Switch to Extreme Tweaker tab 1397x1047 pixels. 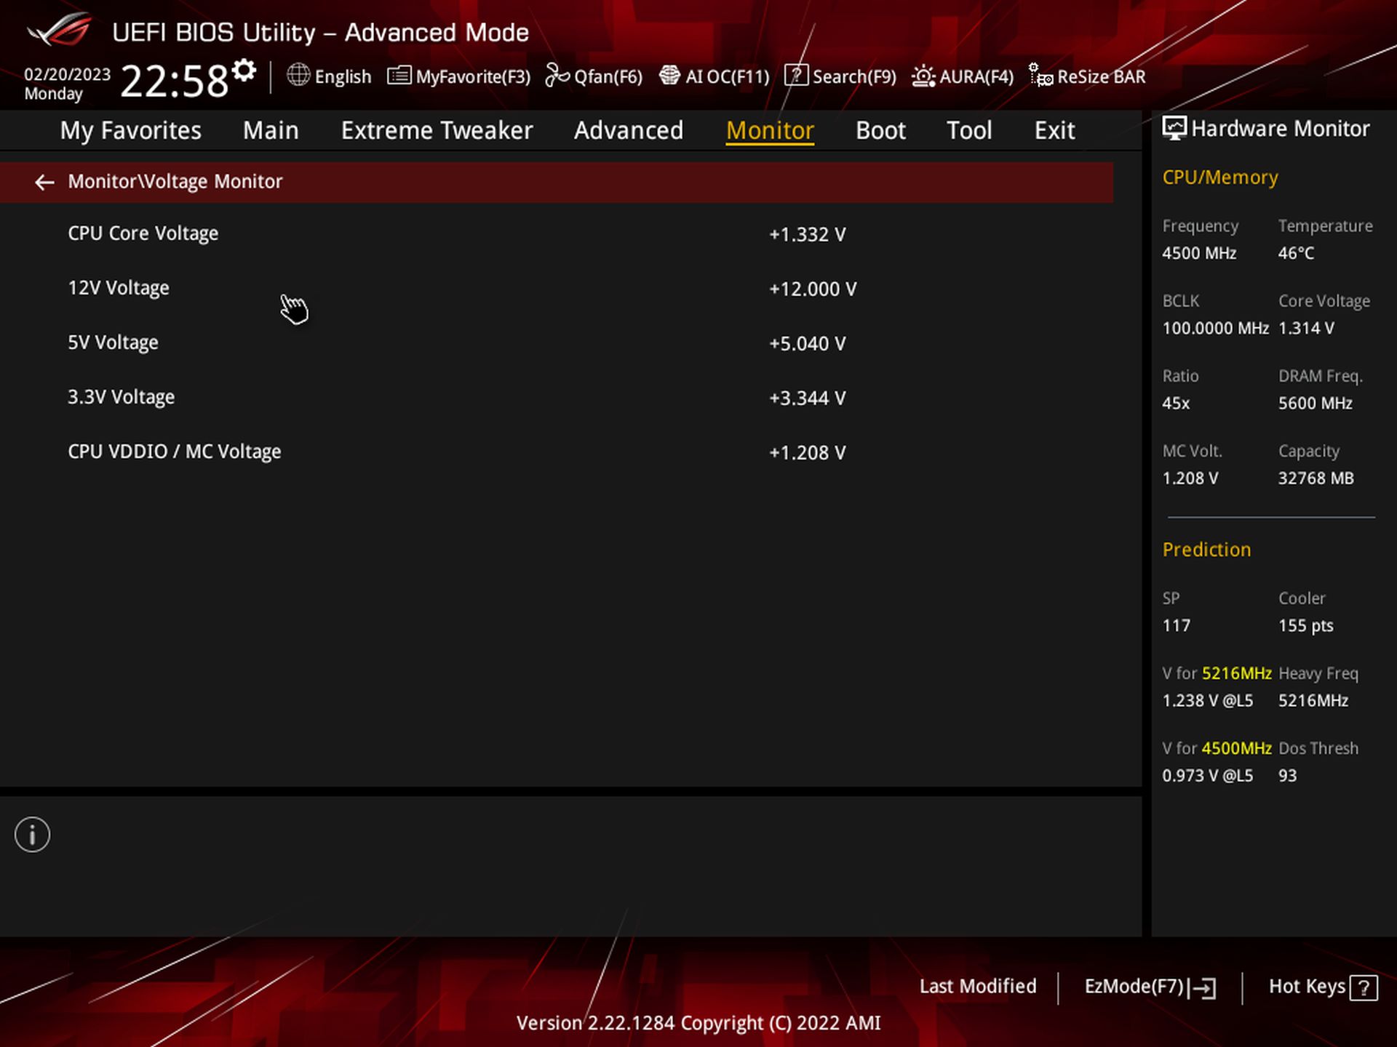click(437, 130)
